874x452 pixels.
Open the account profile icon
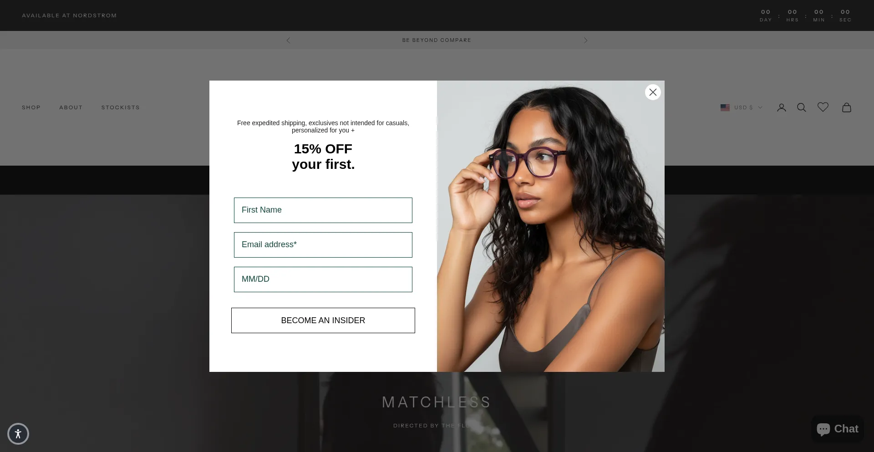(782, 107)
